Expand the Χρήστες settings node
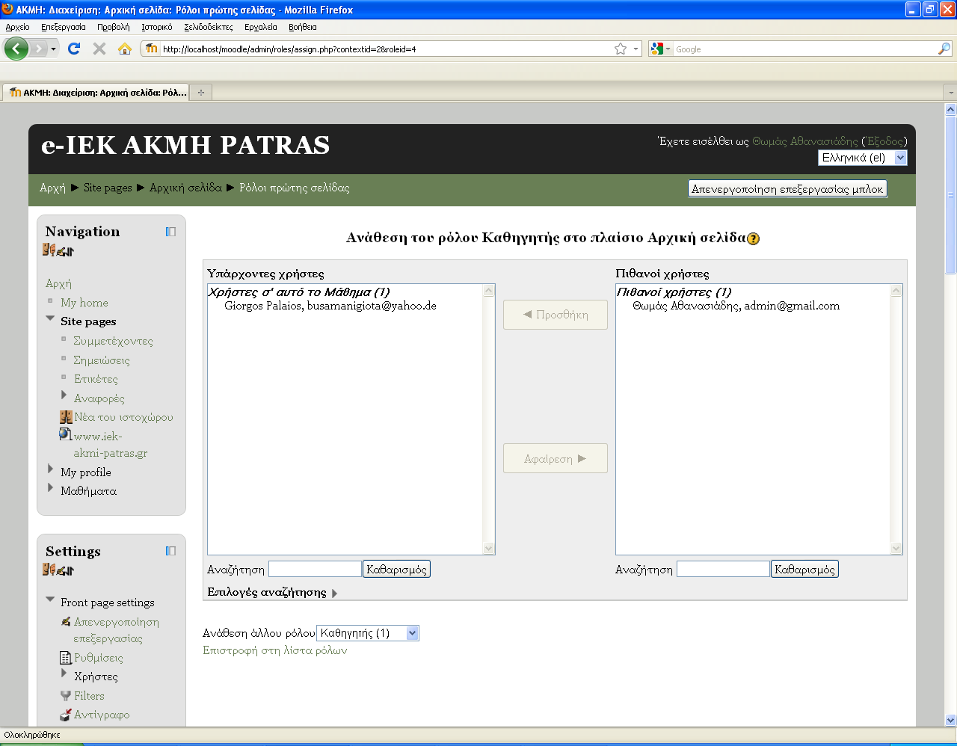Image resolution: width=957 pixels, height=746 pixels. (64, 673)
